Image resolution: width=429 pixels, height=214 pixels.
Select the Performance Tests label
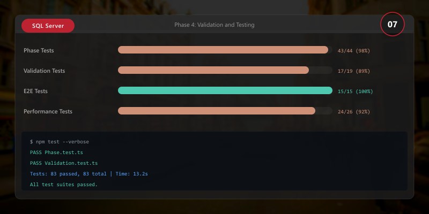tap(48, 111)
